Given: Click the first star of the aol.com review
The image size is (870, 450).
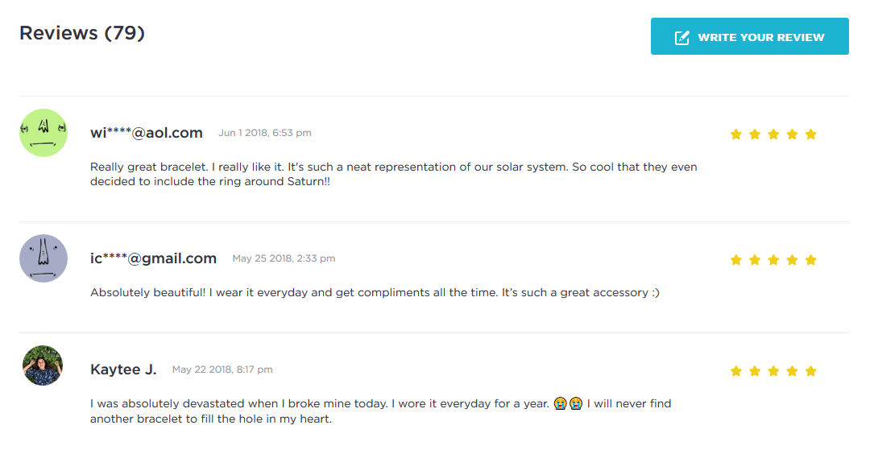Looking at the screenshot, I should point(735,134).
